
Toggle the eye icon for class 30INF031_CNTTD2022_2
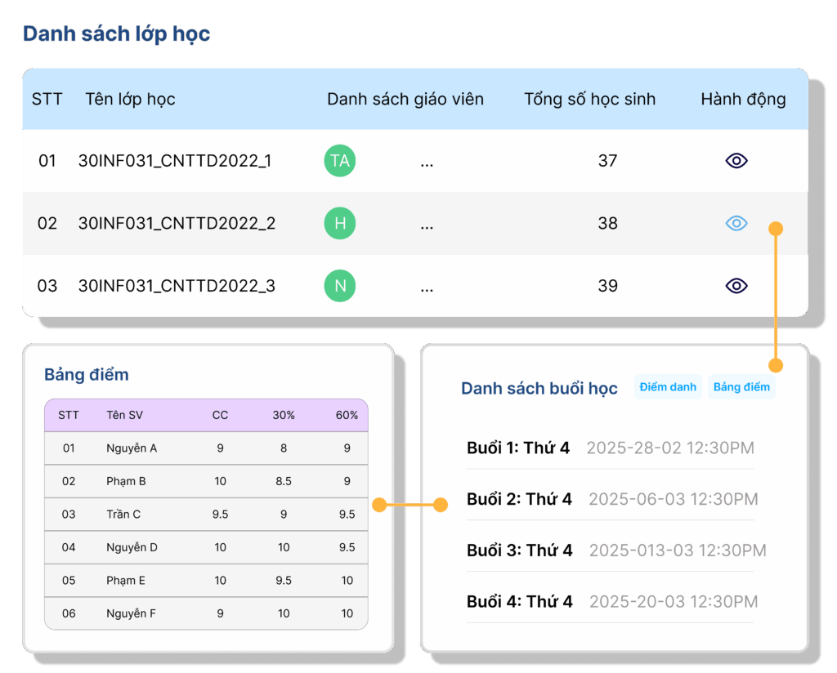(x=736, y=223)
